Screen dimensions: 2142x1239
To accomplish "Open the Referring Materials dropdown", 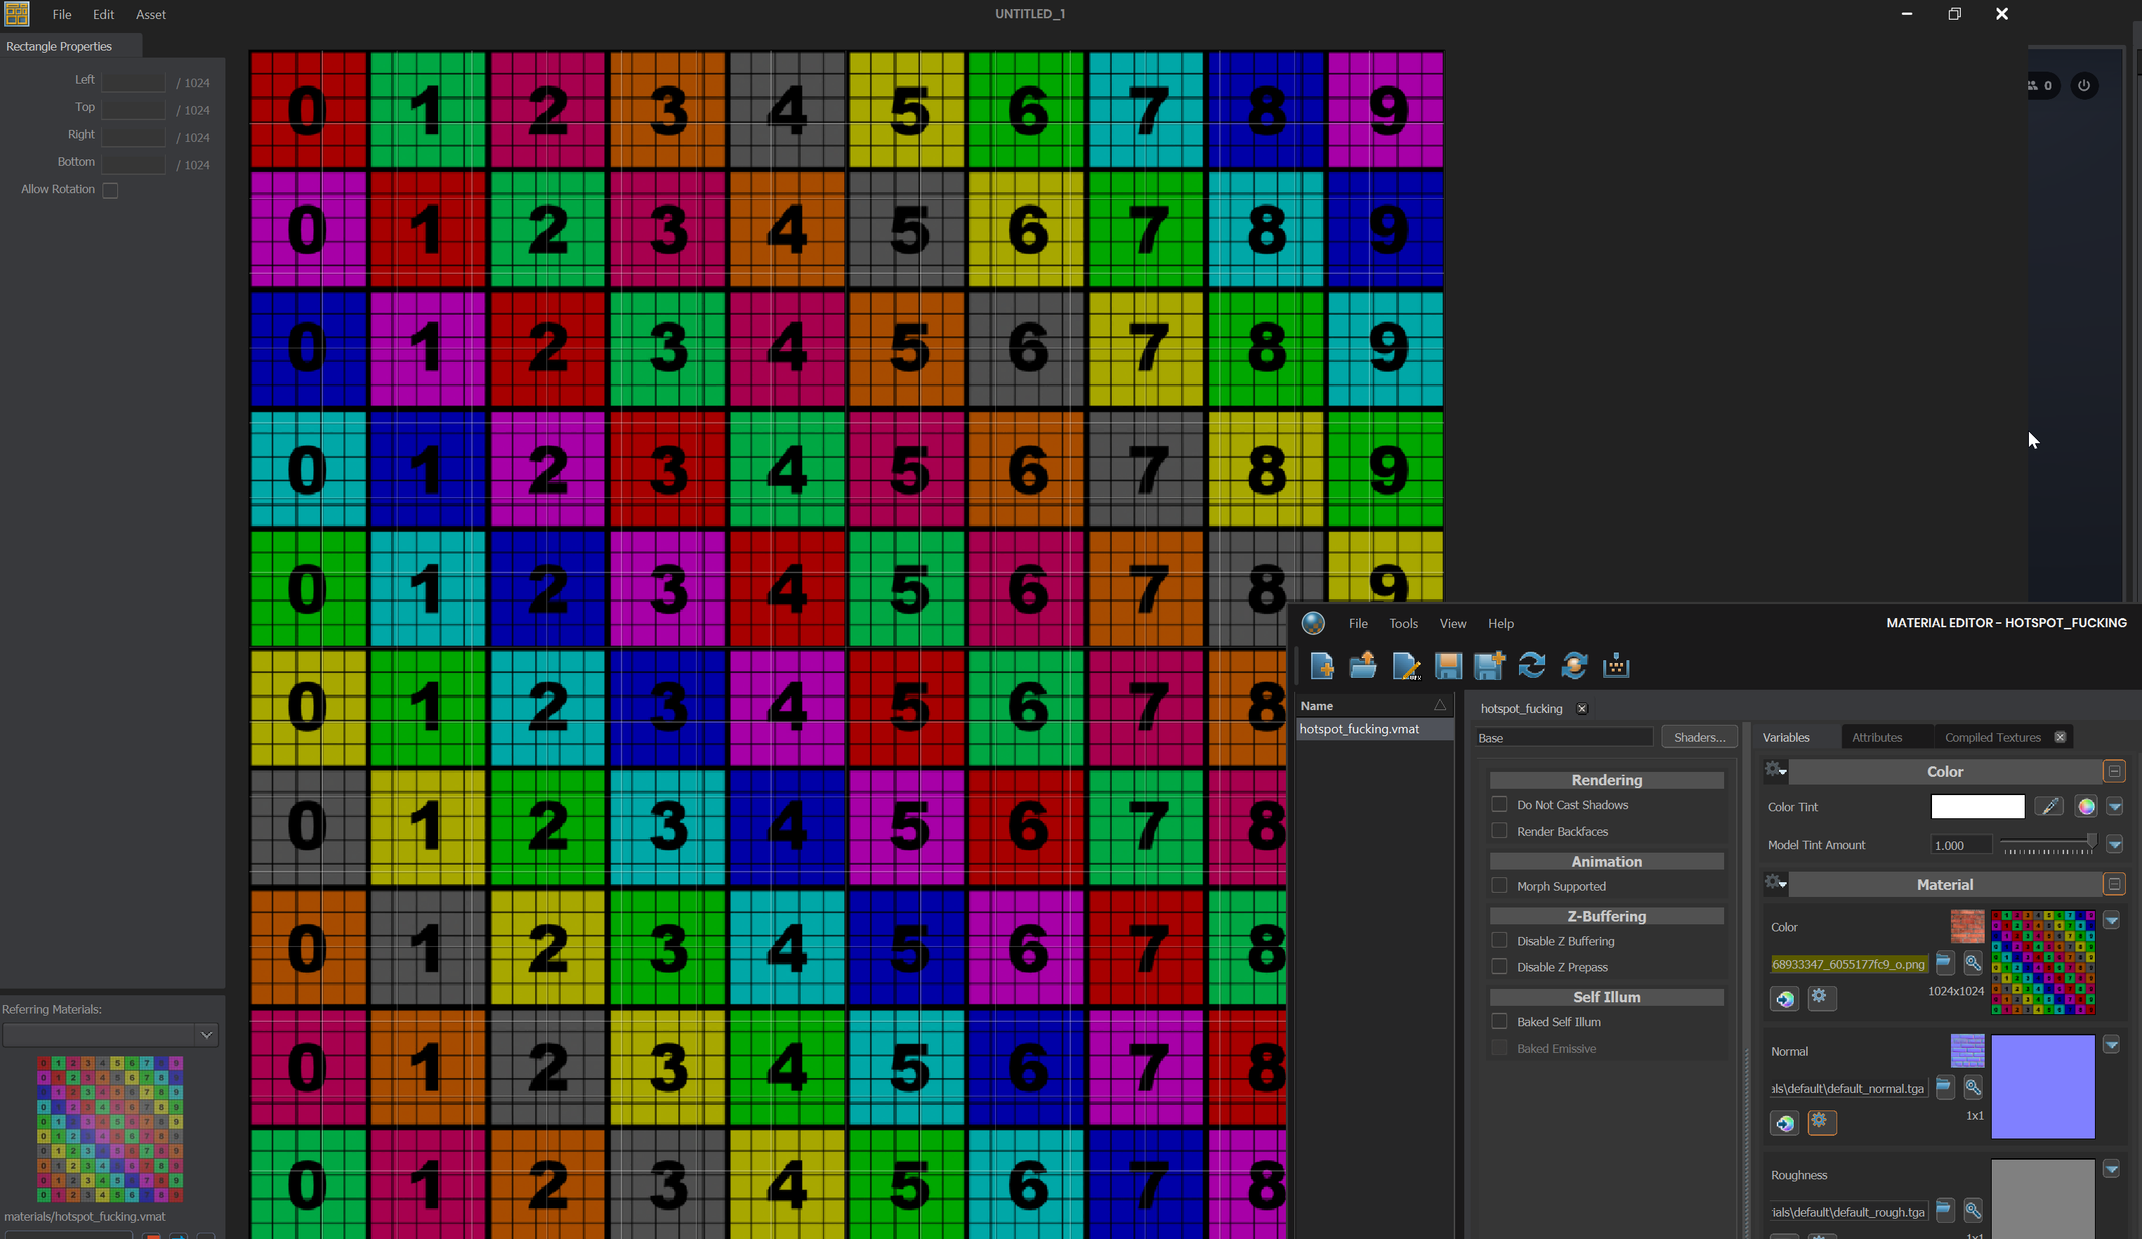I will click(x=206, y=1034).
